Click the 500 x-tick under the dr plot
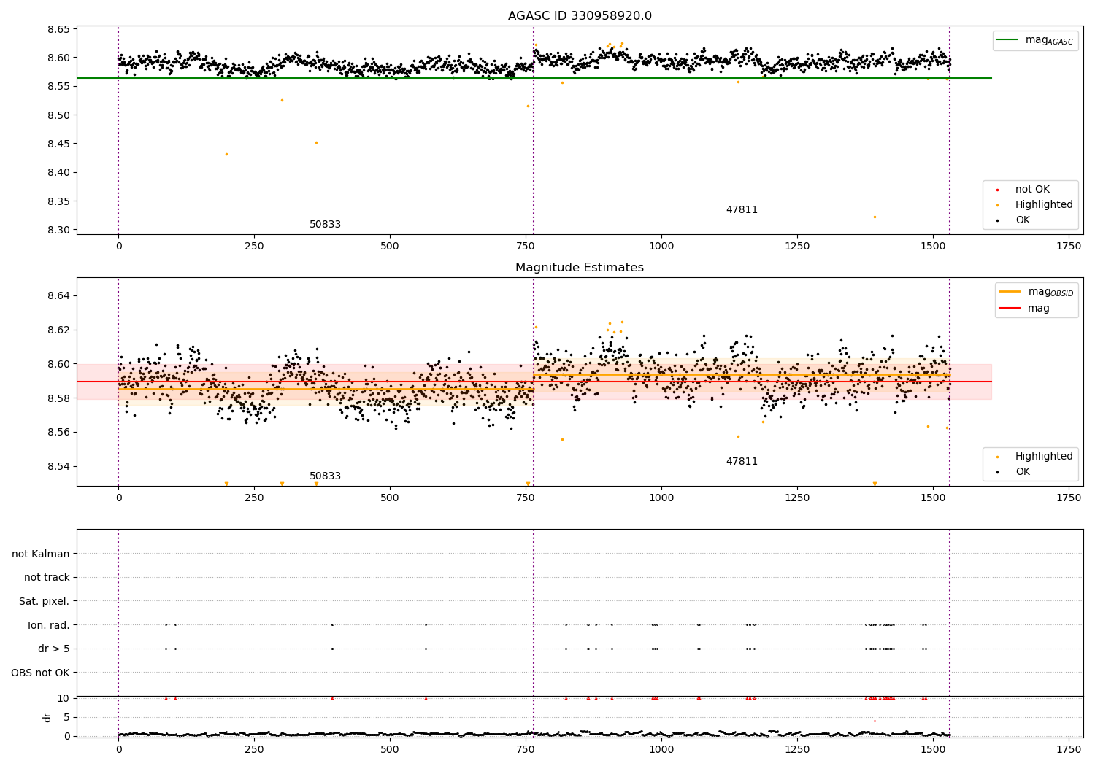The image size is (1095, 766). tap(390, 750)
